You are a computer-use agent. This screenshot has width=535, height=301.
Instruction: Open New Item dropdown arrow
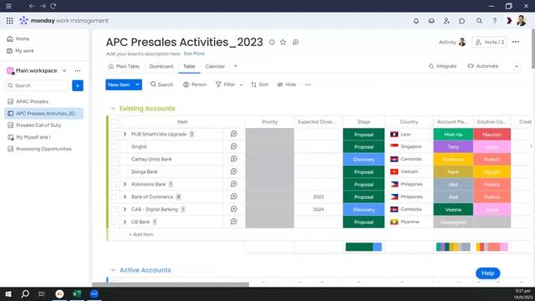[137, 84]
